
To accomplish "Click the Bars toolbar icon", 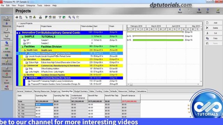I will click(x=46, y=17).
